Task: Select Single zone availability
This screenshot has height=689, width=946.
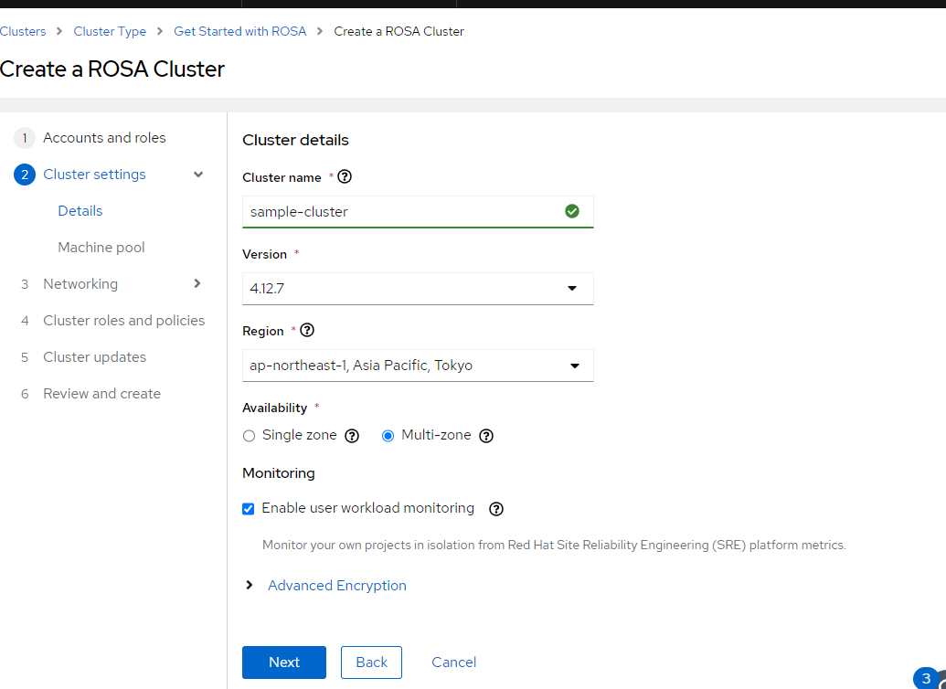Action: pyautogui.click(x=249, y=436)
